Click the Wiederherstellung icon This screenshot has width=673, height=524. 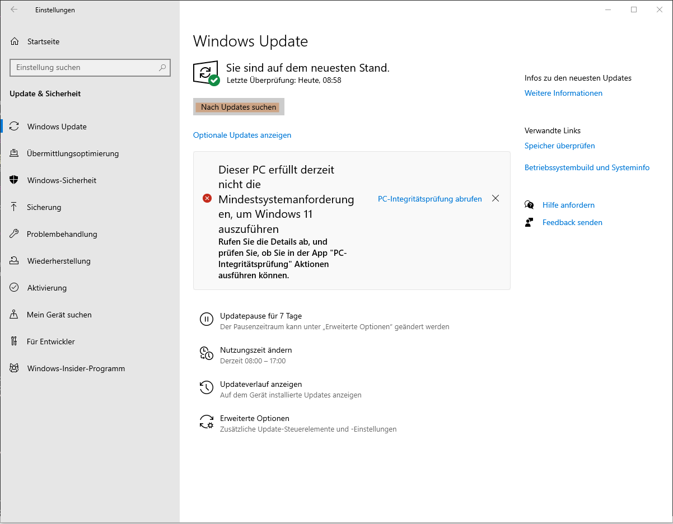(15, 261)
